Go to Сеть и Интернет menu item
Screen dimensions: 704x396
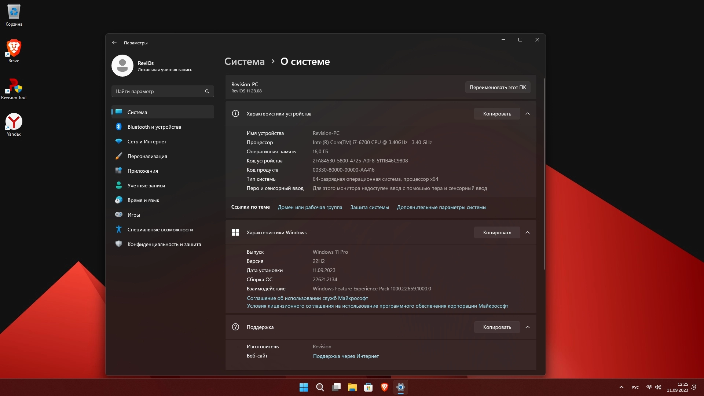click(147, 142)
